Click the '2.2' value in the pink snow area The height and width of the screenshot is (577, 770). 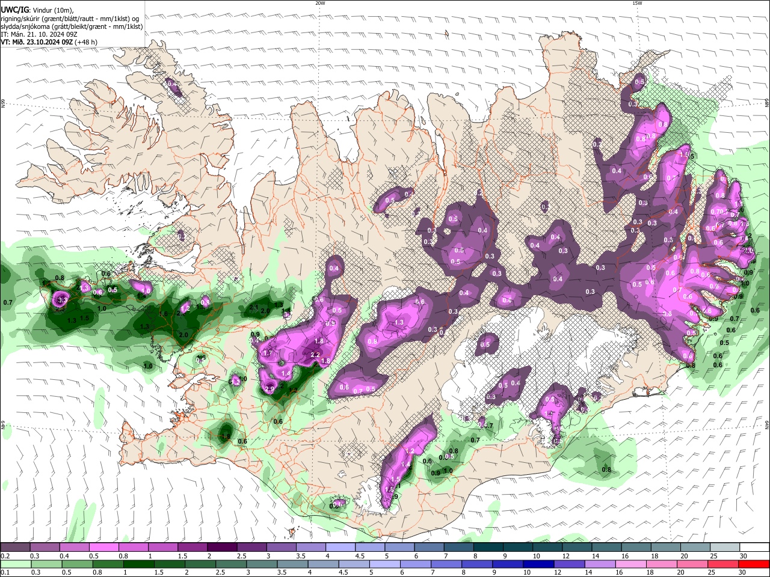pyautogui.click(x=315, y=355)
